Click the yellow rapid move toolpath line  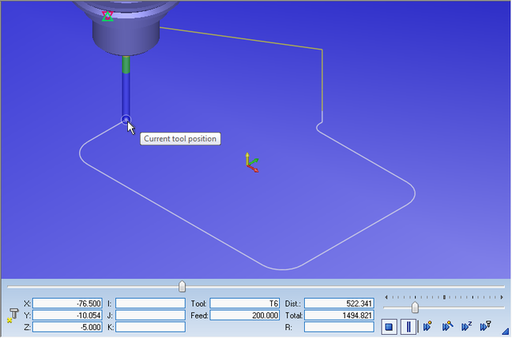[242, 38]
